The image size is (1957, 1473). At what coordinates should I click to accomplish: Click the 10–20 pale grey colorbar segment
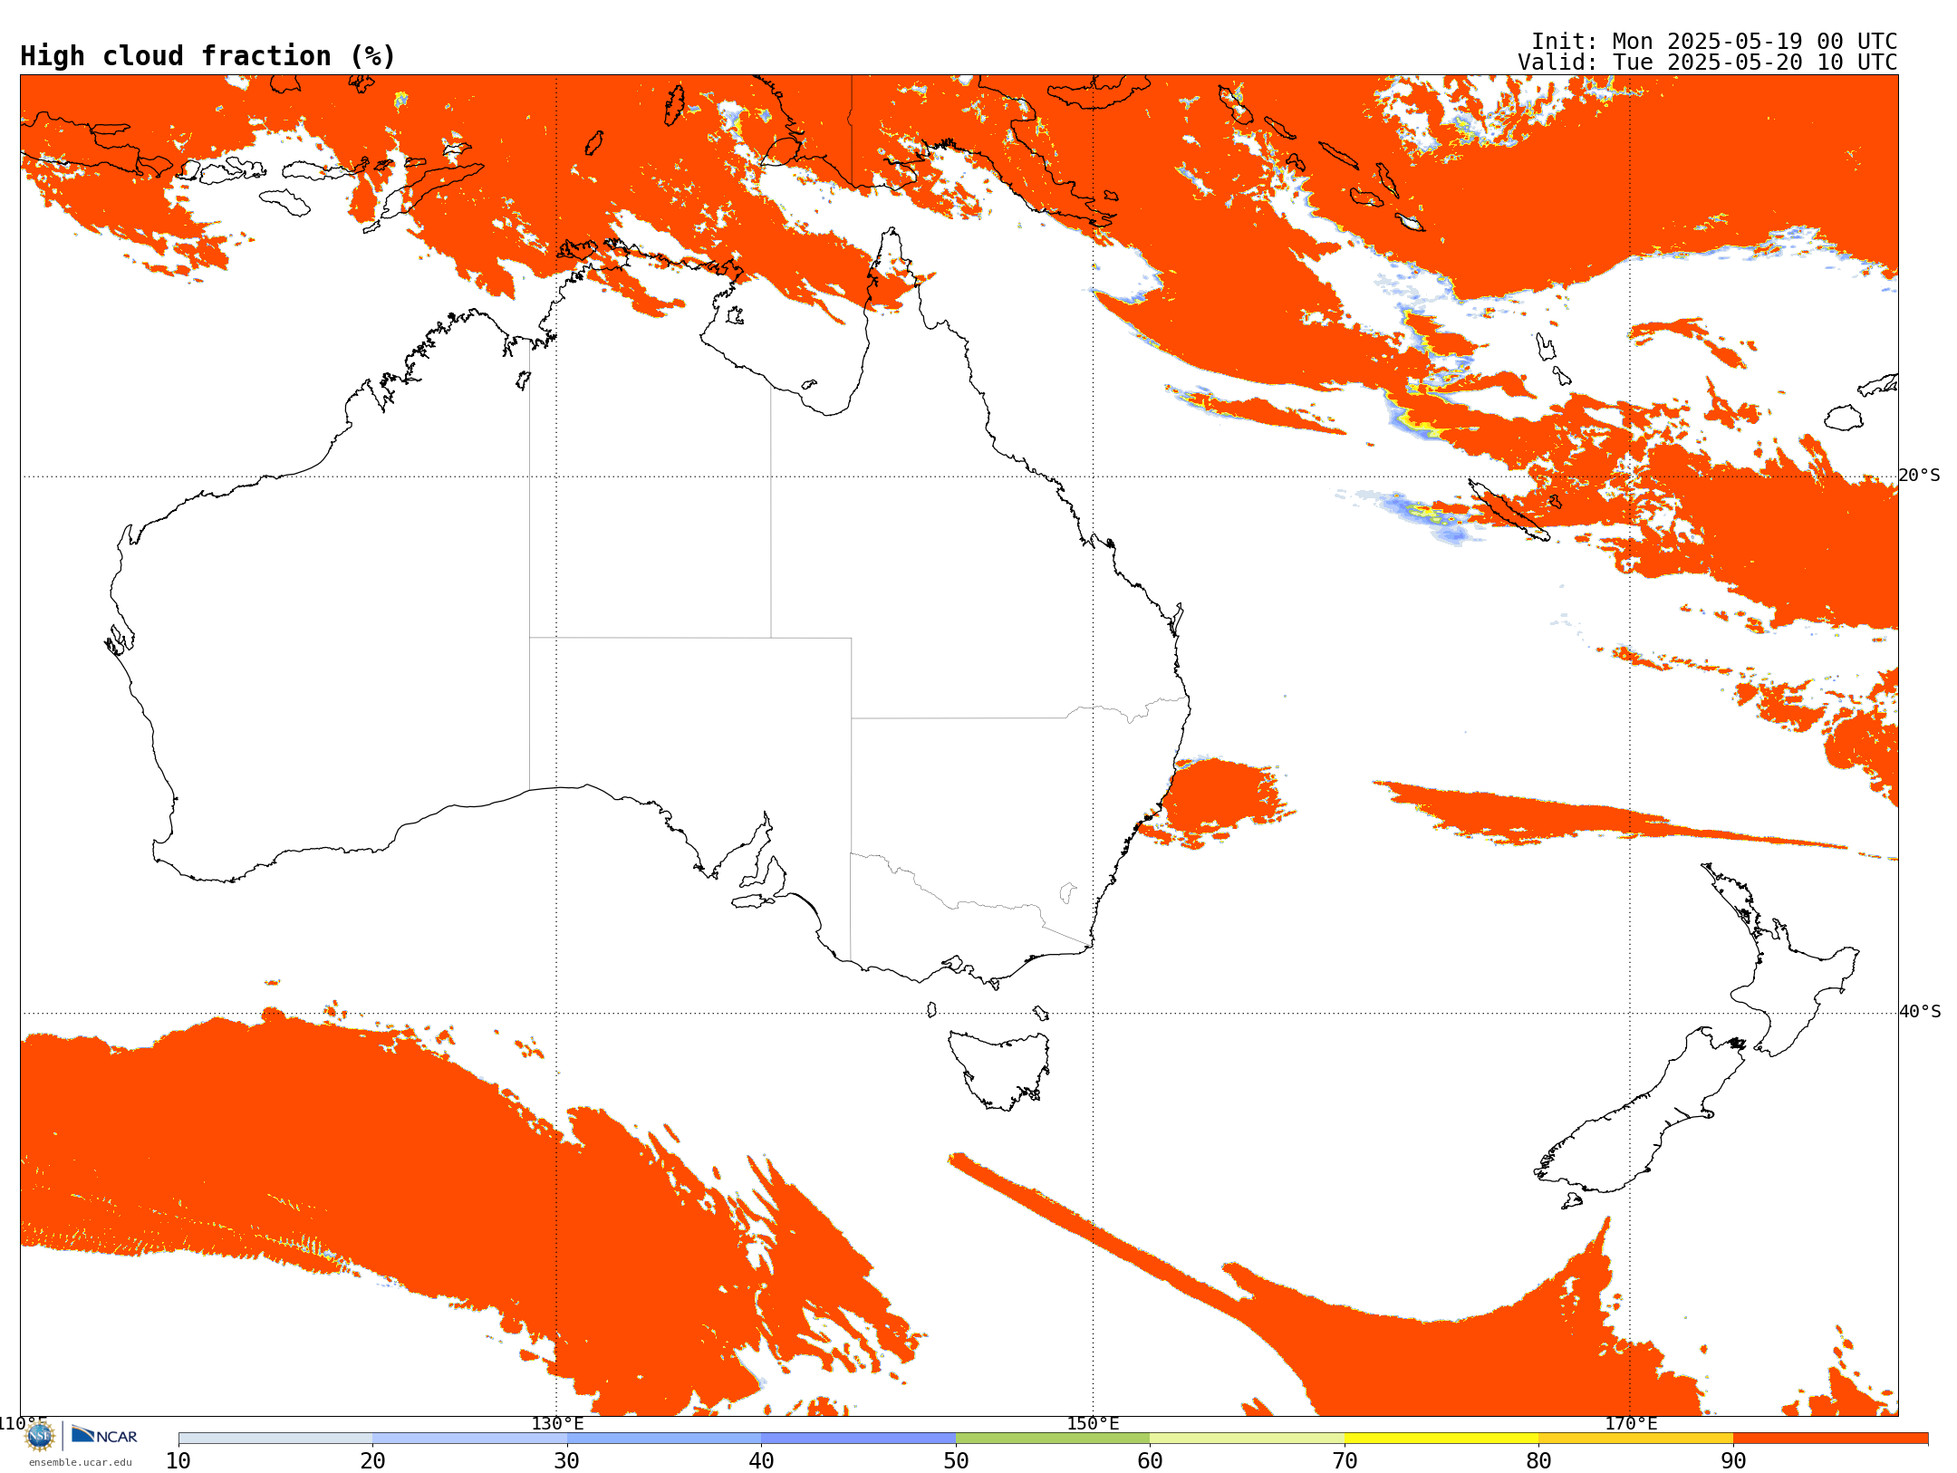pos(275,1439)
